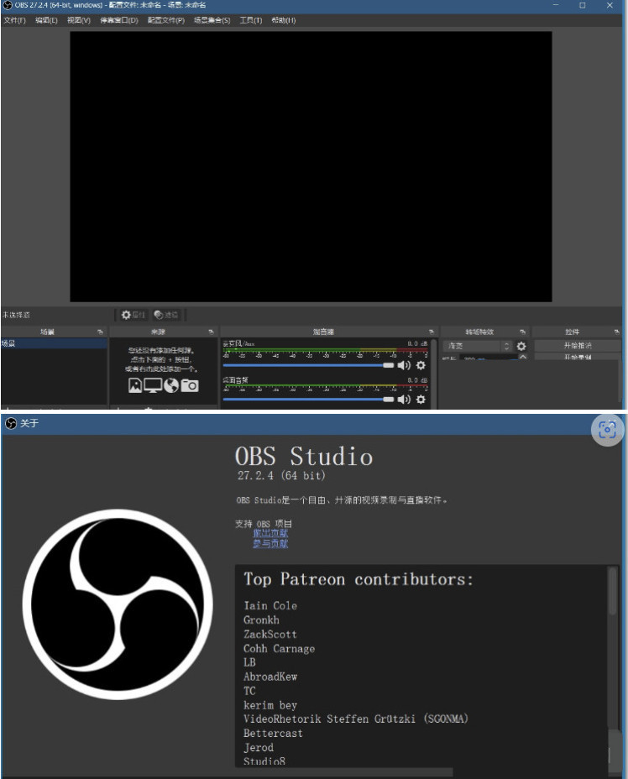The height and width of the screenshot is (779, 628).
Task: Open the transition type dropdown
Action: (478, 346)
